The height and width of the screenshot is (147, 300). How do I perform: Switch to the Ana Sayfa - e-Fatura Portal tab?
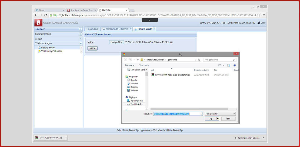click(x=81, y=10)
